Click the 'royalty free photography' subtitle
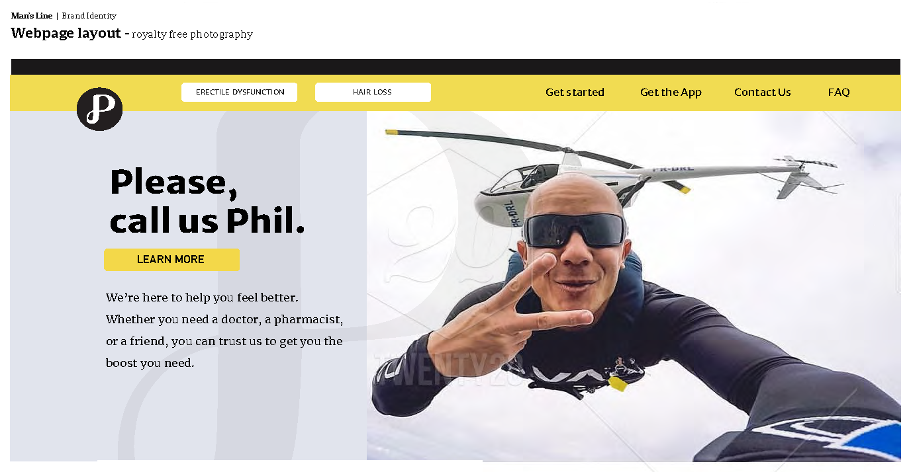911x472 pixels. (x=192, y=34)
